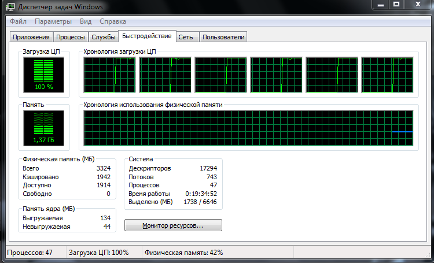The height and width of the screenshot is (263, 434).
Task: Click the third CPU core history graph
Action: point(220,75)
